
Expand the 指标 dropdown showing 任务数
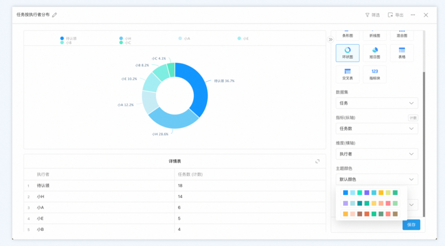[377, 129]
